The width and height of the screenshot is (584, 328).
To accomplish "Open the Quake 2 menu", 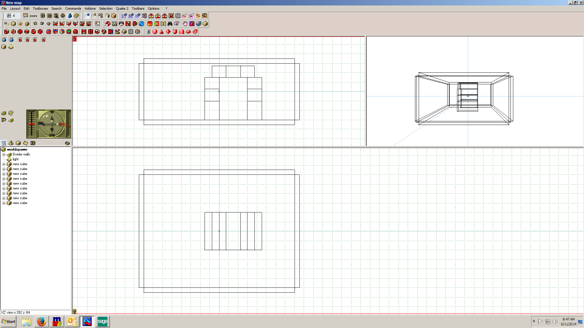I will (x=122, y=9).
